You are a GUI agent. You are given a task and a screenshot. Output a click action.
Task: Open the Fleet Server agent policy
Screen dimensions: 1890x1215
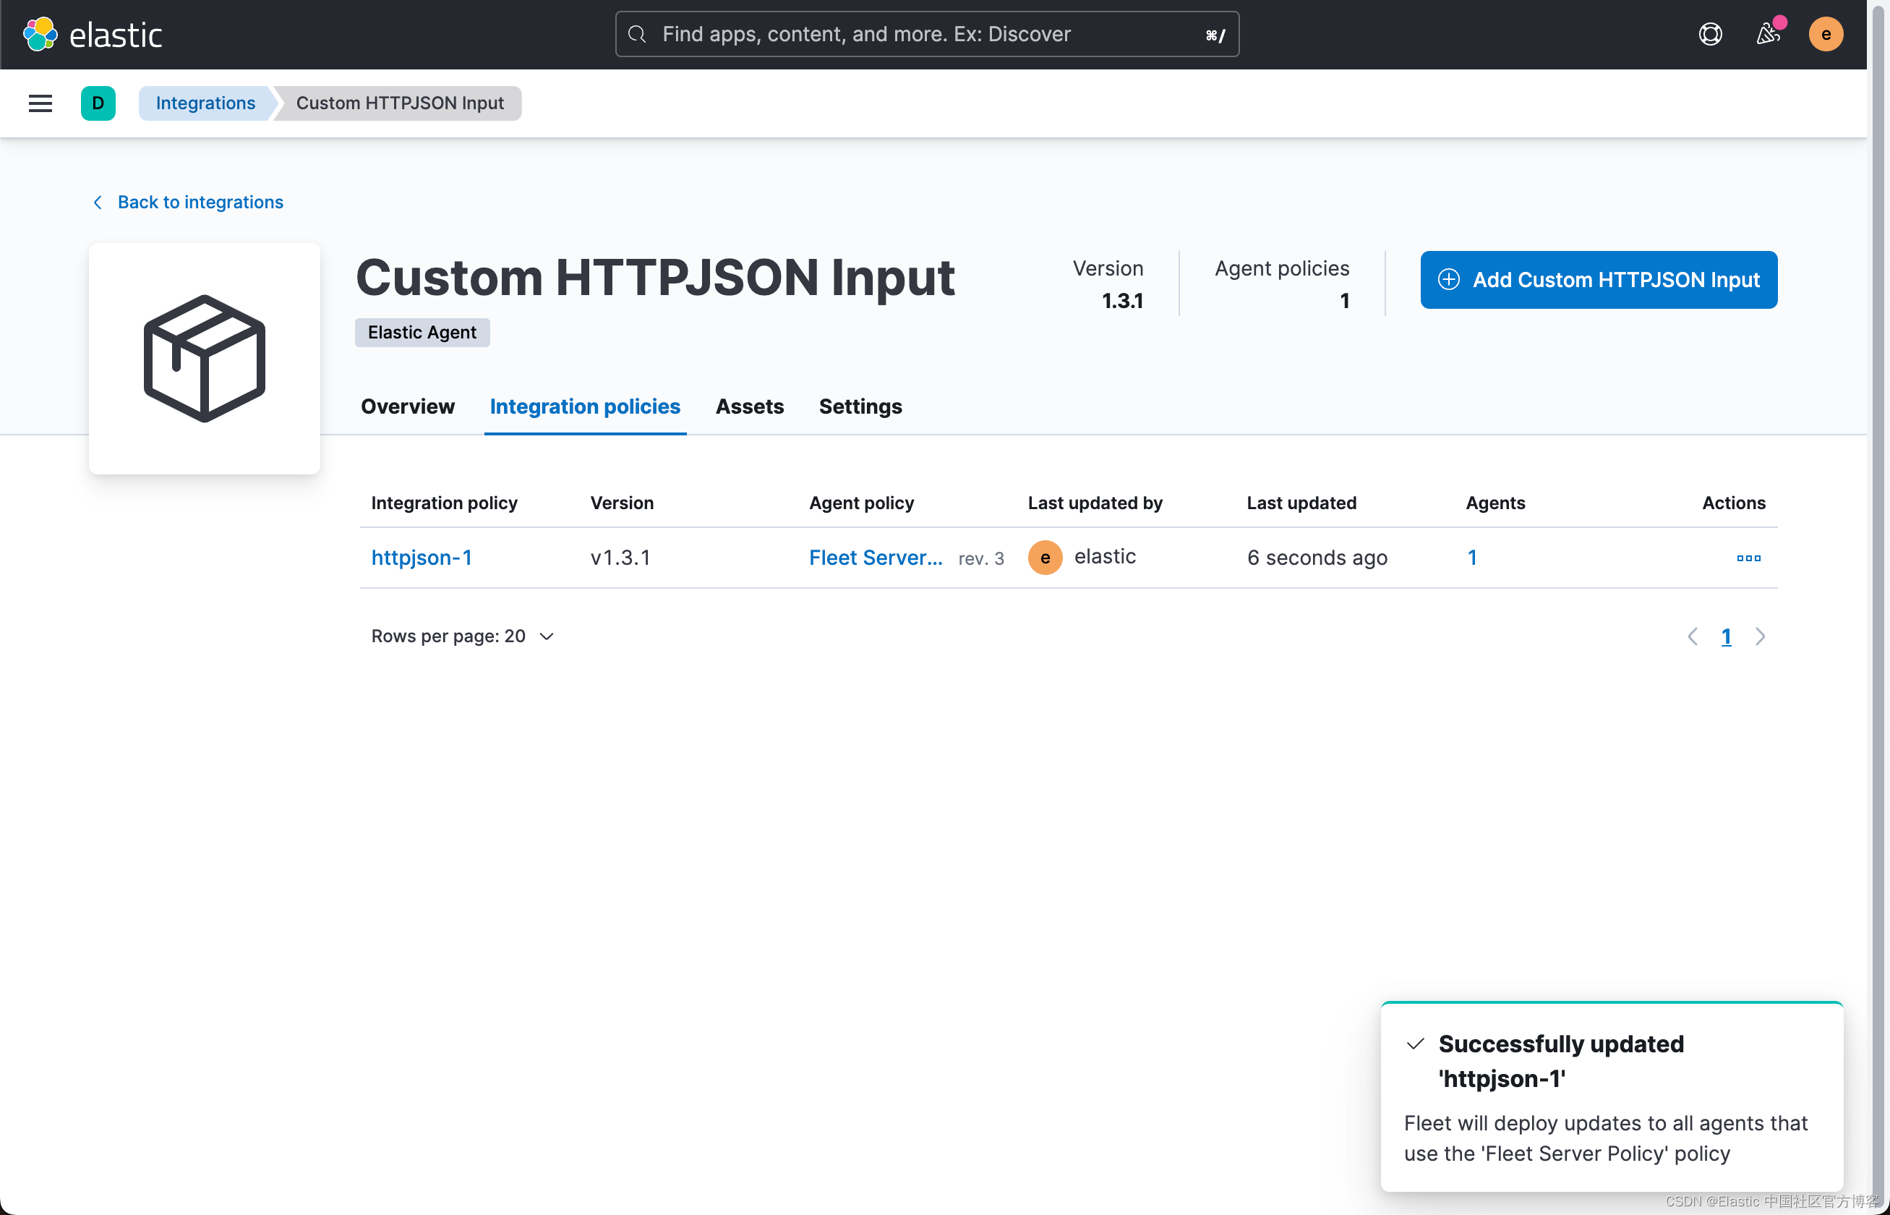tap(875, 558)
